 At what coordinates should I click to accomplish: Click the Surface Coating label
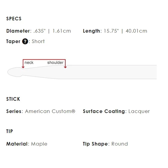click(104, 111)
